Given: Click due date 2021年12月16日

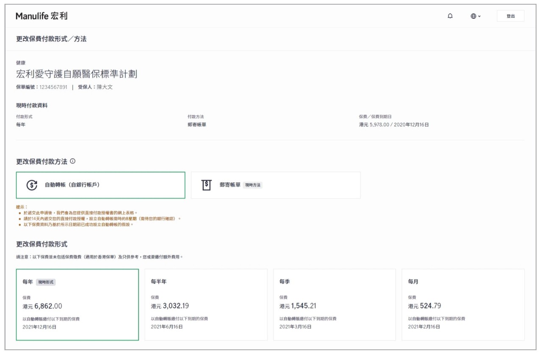Looking at the screenshot, I should click(x=39, y=327).
